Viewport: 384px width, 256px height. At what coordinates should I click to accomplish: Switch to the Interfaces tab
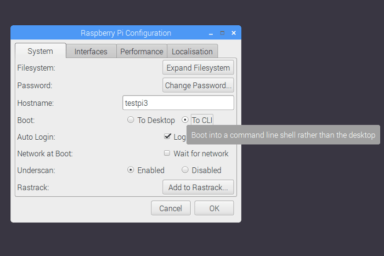click(x=91, y=52)
